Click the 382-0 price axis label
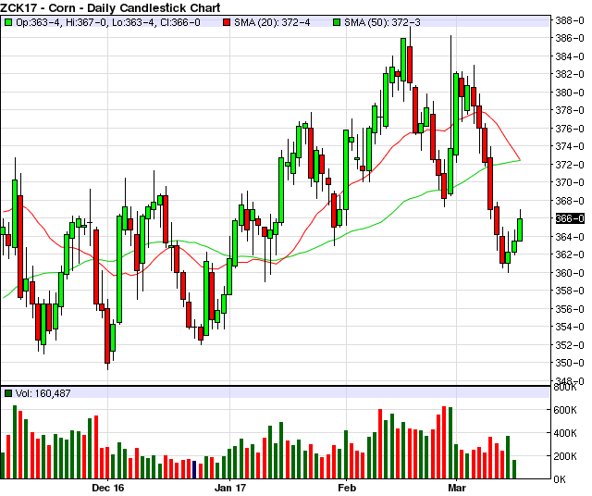This screenshot has height=496, width=592. tap(570, 74)
